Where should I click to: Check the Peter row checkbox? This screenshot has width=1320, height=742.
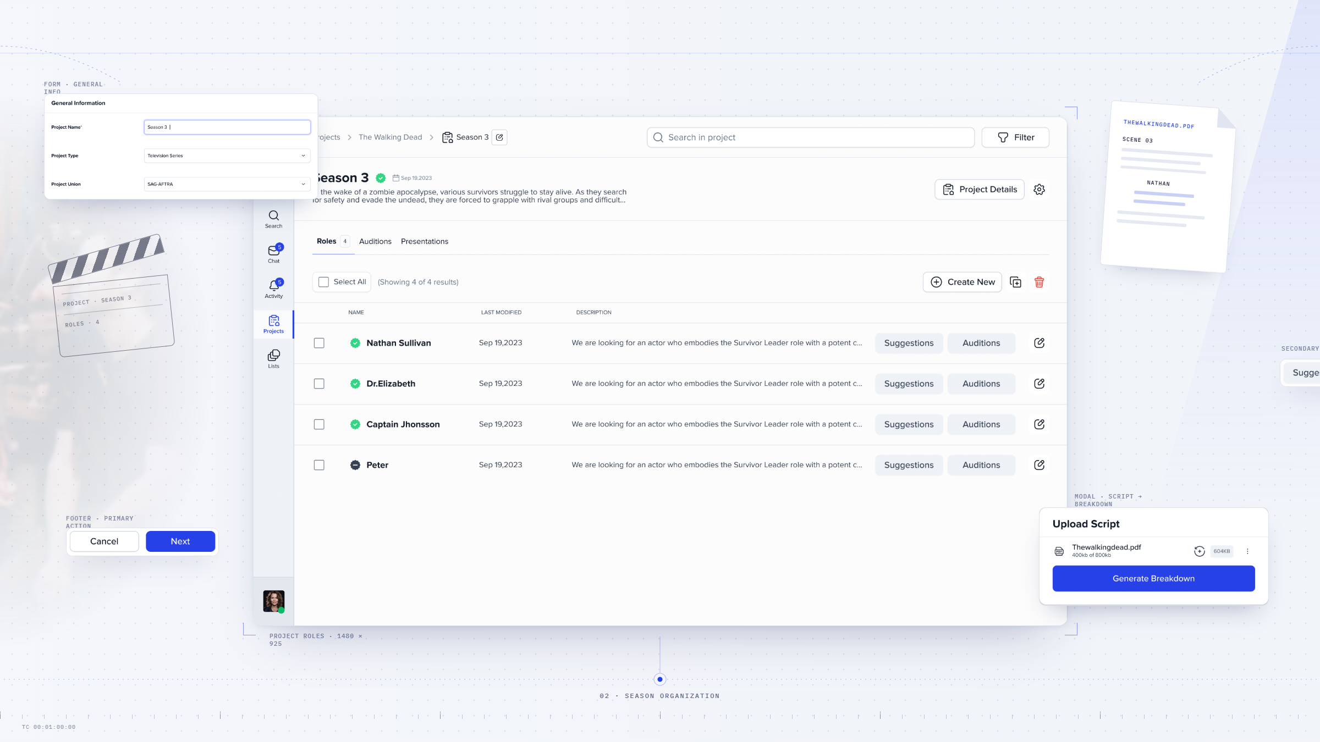pyautogui.click(x=319, y=465)
